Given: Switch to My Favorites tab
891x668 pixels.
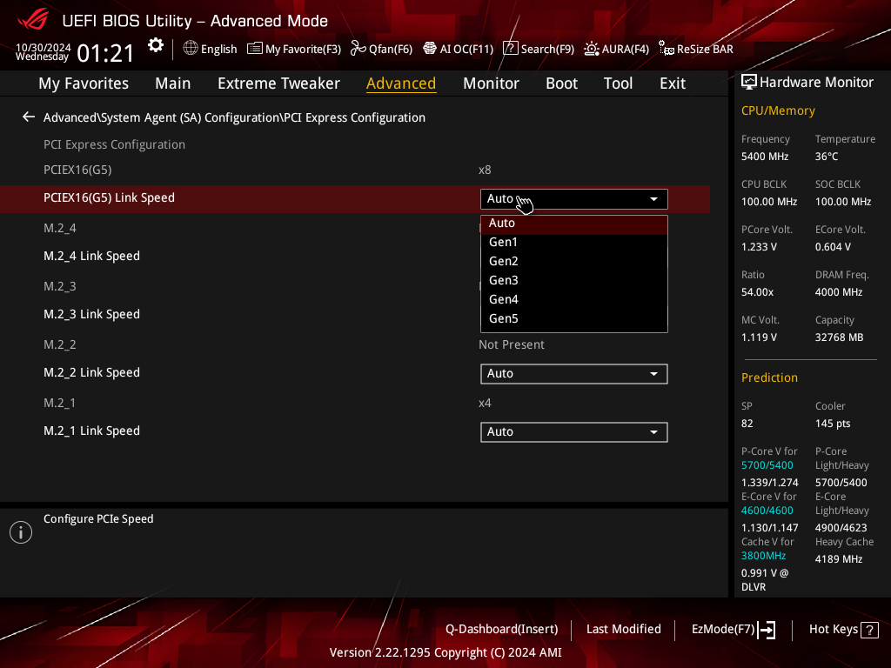Looking at the screenshot, I should point(84,83).
